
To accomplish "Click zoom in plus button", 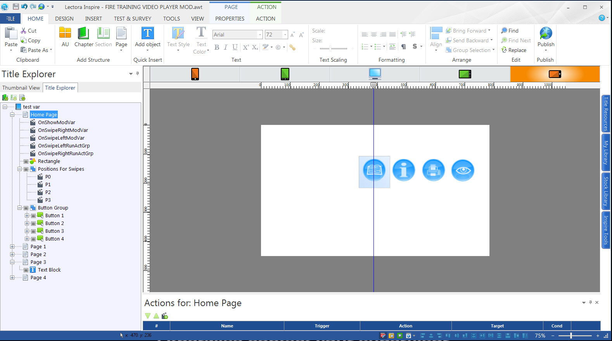I will point(598,336).
